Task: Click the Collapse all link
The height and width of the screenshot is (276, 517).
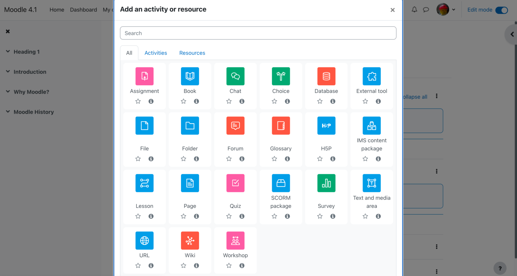Action: tap(415, 97)
